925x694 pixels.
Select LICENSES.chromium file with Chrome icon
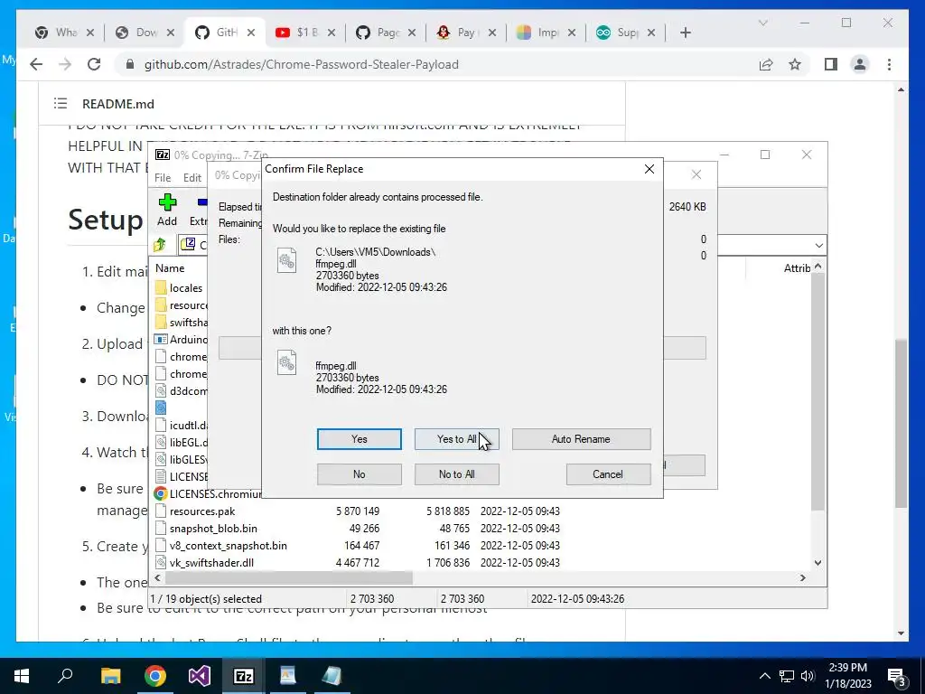[x=208, y=494]
